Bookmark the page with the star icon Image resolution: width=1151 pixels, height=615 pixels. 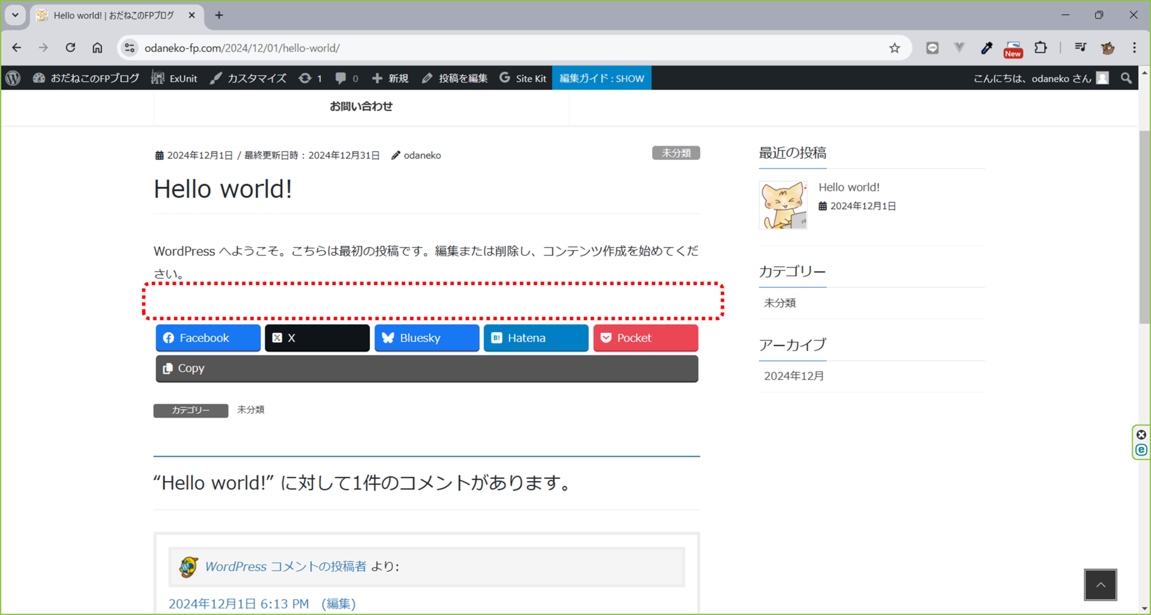(894, 48)
